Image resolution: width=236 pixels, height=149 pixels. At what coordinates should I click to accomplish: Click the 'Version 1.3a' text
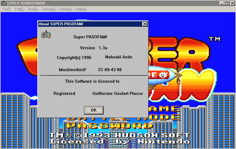point(94,48)
